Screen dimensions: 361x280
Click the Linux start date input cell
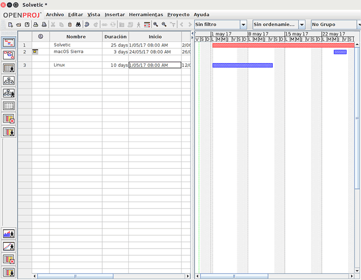(x=155, y=65)
